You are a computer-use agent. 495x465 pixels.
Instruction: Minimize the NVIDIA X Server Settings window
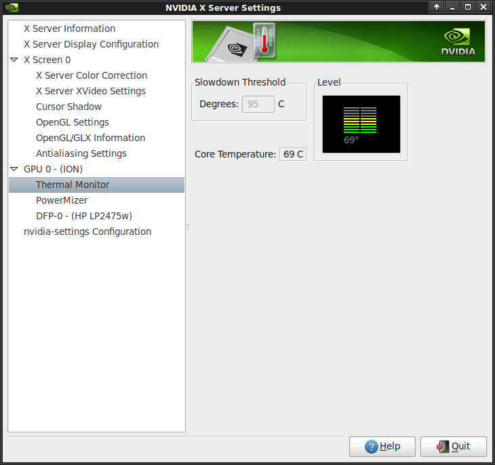(452, 7)
